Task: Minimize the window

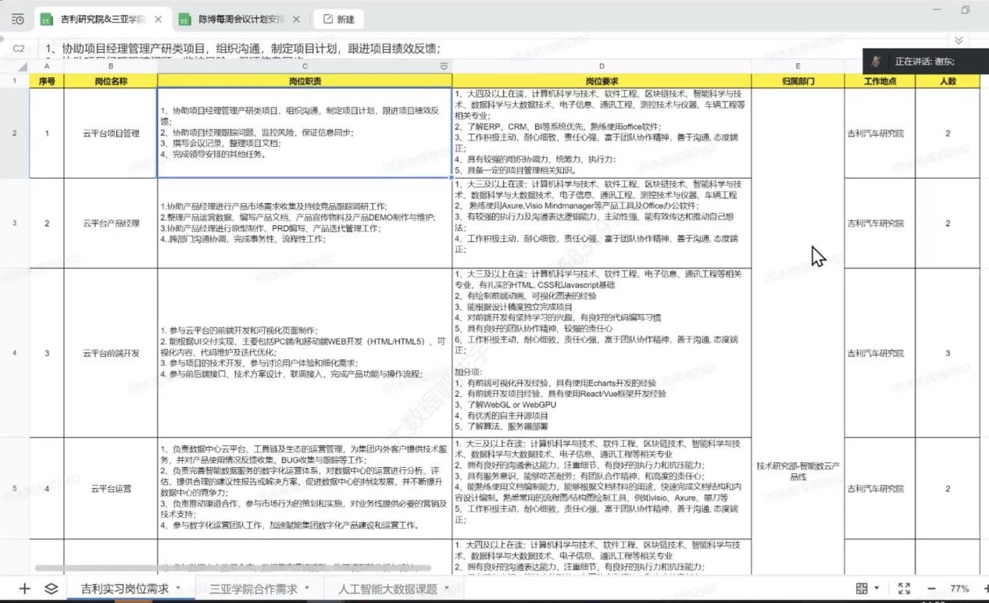Action: pos(937,10)
